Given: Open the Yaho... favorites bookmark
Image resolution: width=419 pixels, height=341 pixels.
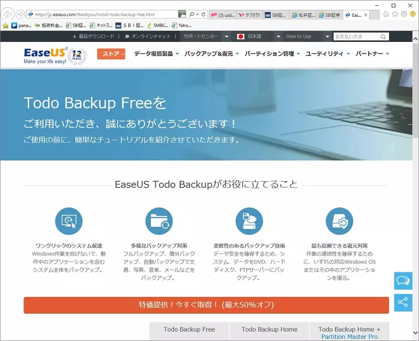Looking at the screenshot, I should pyautogui.click(x=182, y=26).
